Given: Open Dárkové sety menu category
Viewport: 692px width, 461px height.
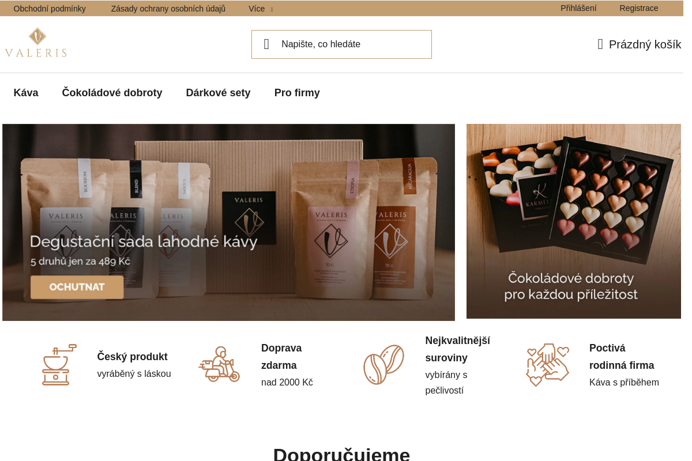Looking at the screenshot, I should tap(218, 93).
